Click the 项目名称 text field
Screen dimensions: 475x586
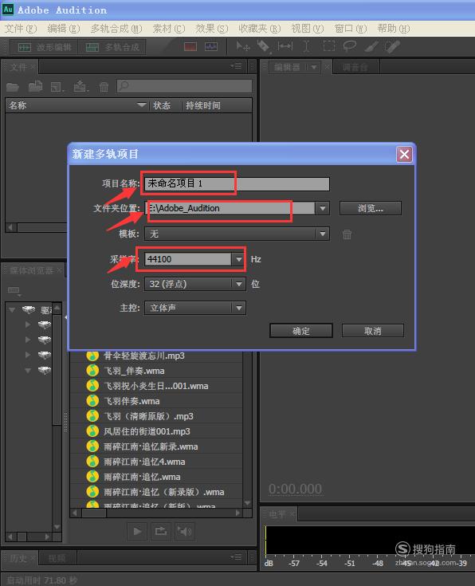point(237,183)
